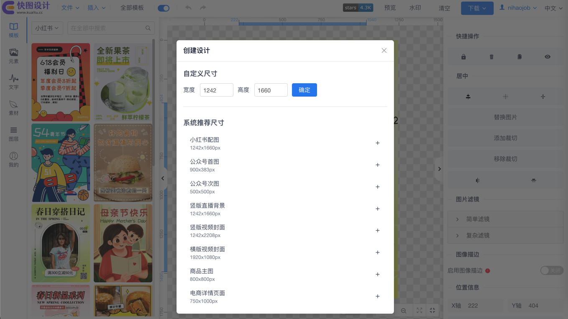Image resolution: width=568 pixels, height=319 pixels.
Task: Click the search magnifier icon
Action: pyautogui.click(x=148, y=28)
